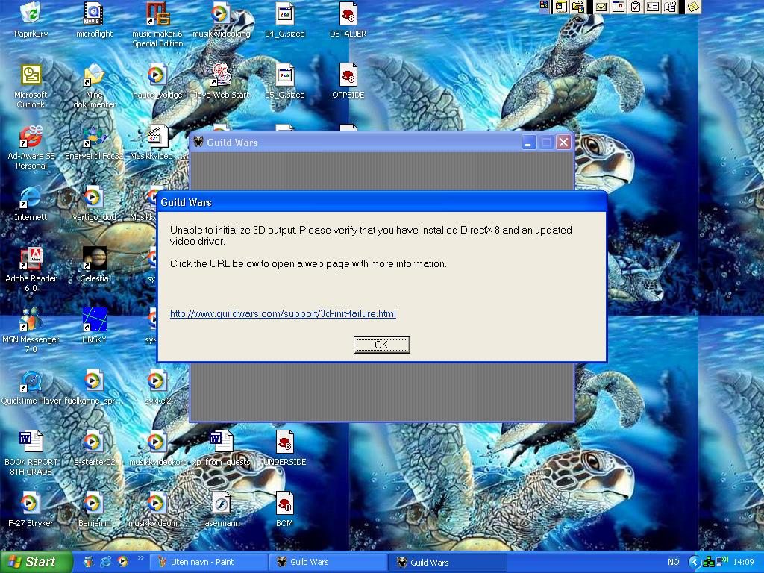Viewport: 764px width, 573px height.
Task: Select the Mine dokumenter folder icon
Action: (x=94, y=86)
